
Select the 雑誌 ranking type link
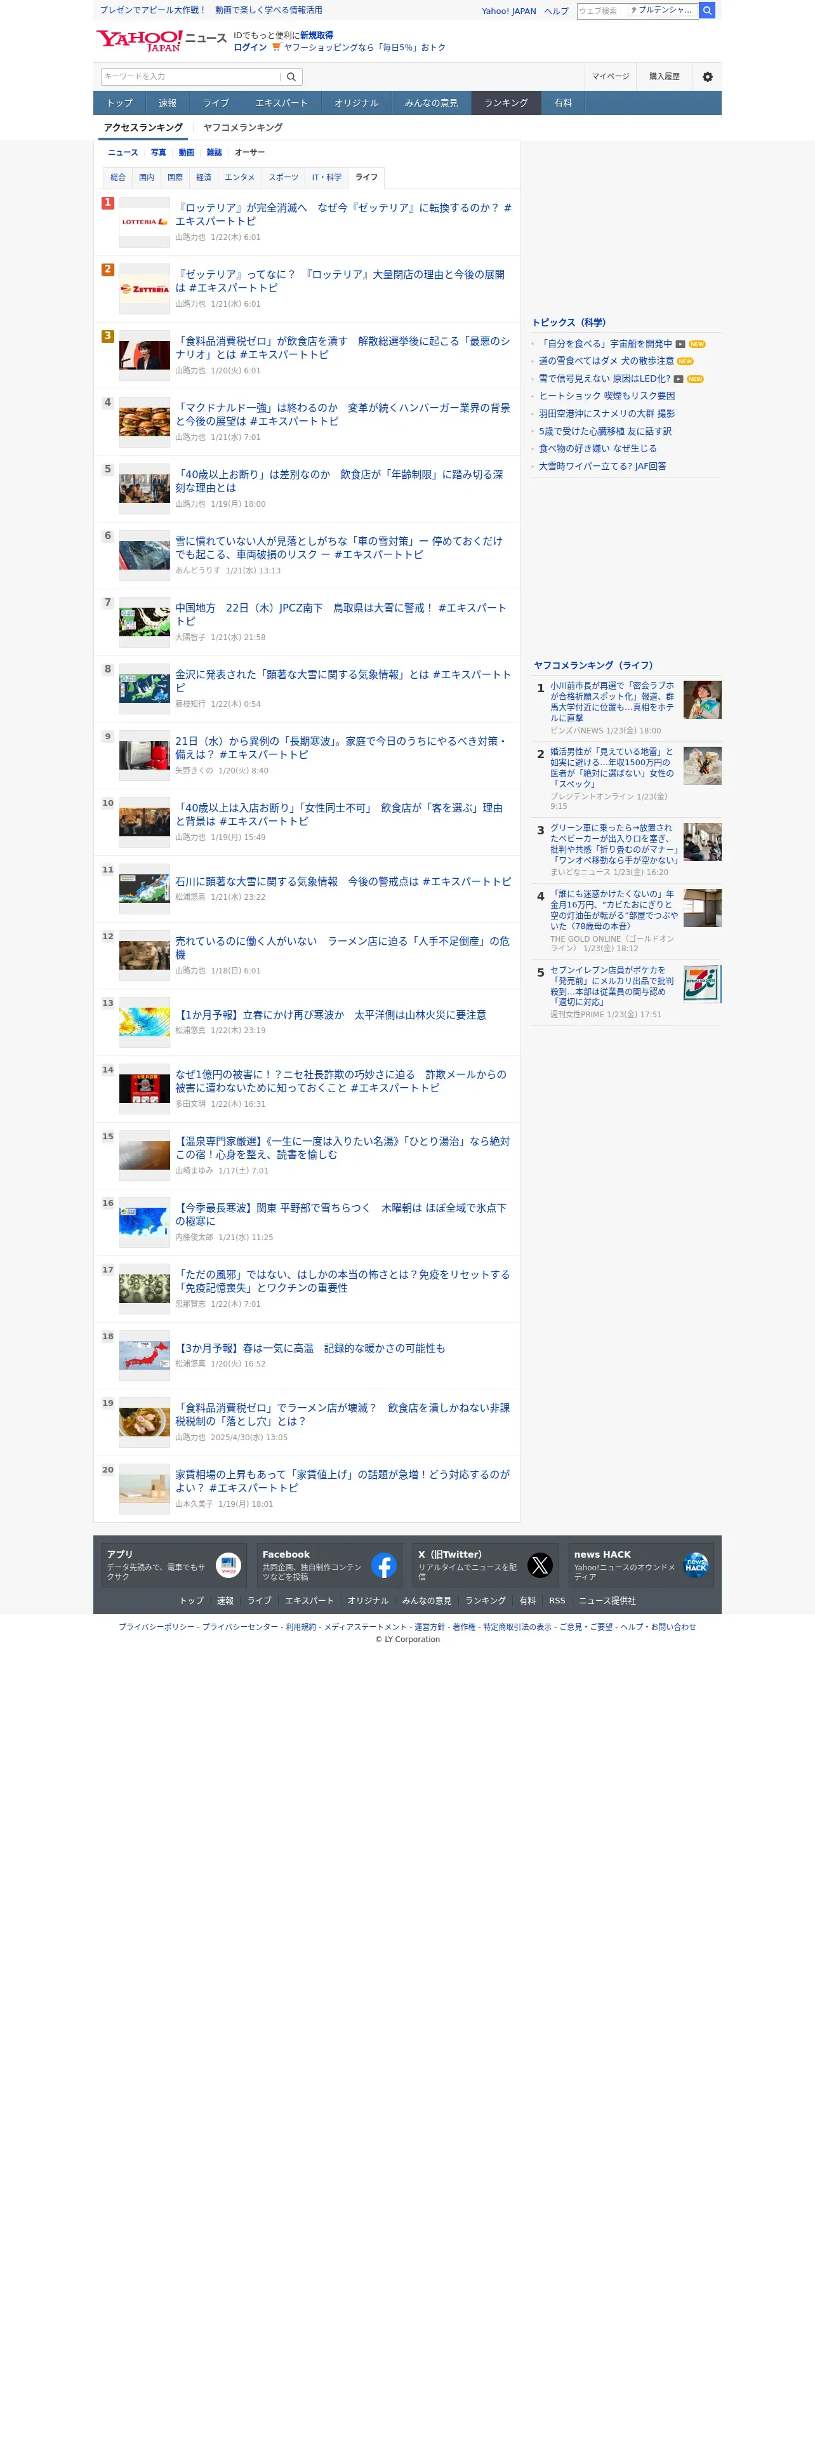coord(215,153)
